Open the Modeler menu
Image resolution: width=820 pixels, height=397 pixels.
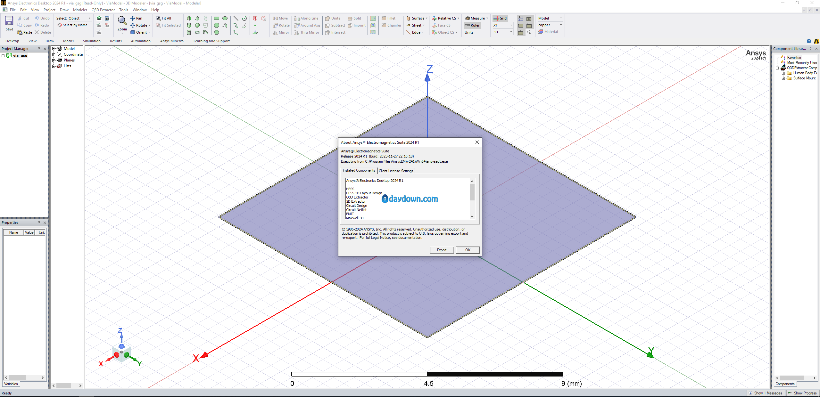(x=80, y=10)
